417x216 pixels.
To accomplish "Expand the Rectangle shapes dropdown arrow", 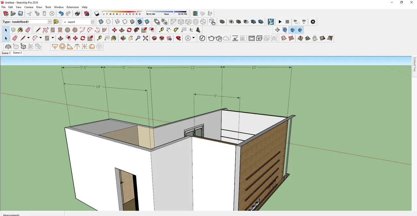I will point(53,38).
